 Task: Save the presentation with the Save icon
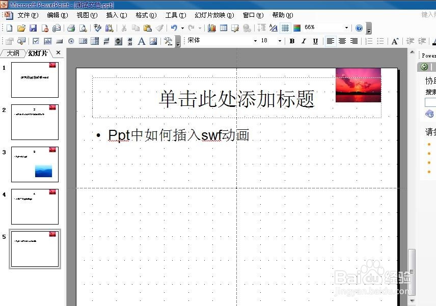(33, 27)
